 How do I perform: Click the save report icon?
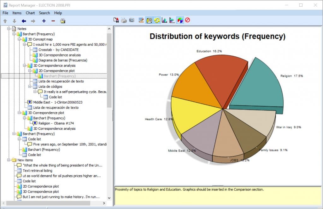pyautogui.click(x=117, y=20)
